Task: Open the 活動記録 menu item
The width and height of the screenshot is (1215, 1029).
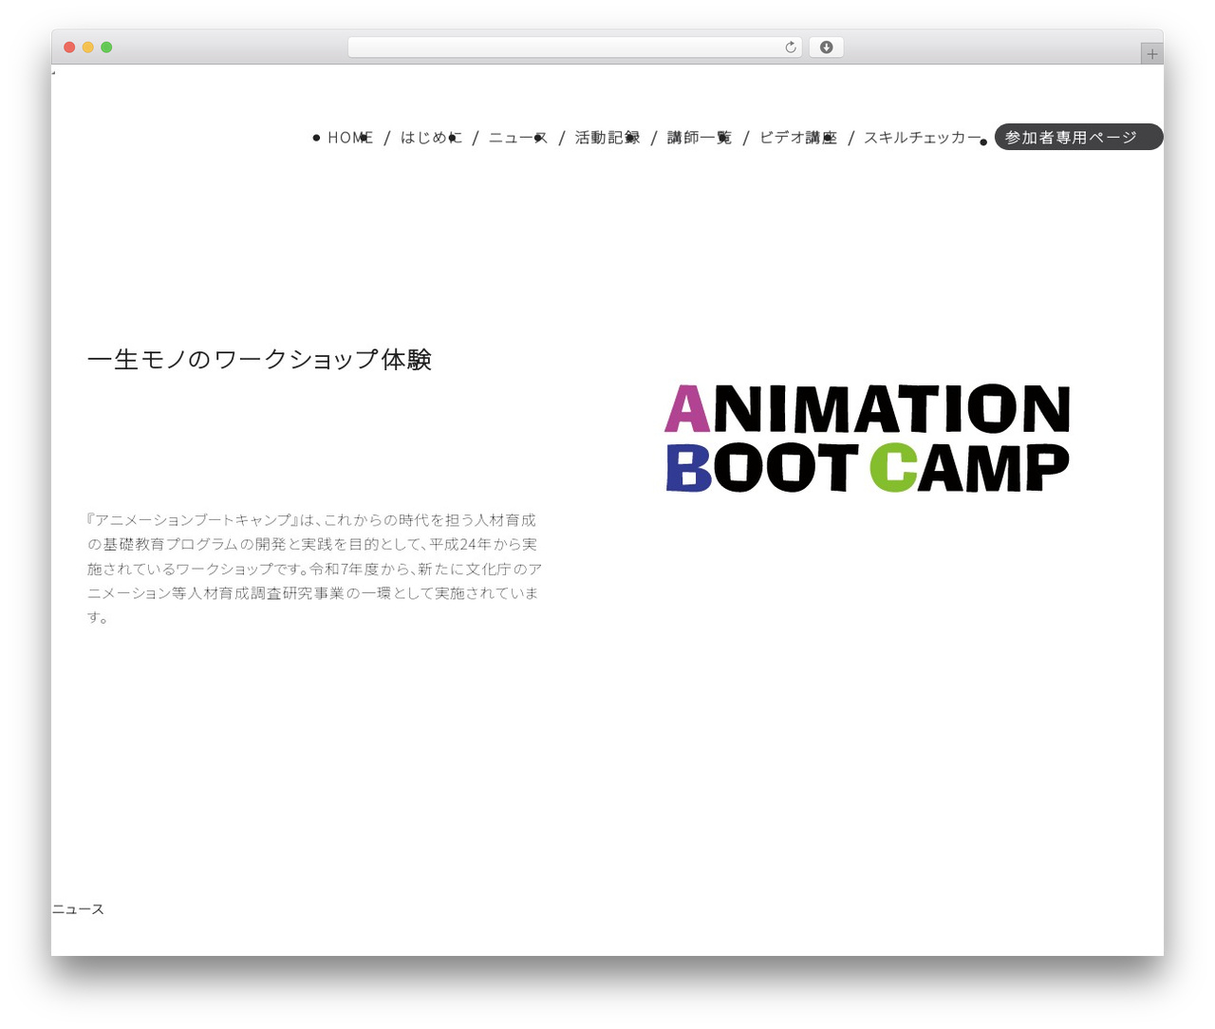Action: point(607,138)
